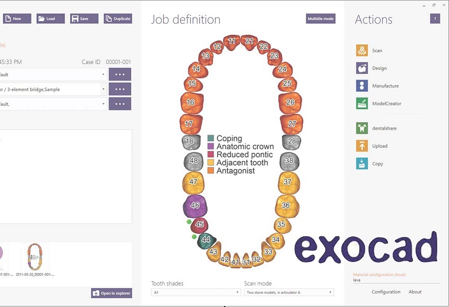Pick lower incisor 32

(257, 259)
